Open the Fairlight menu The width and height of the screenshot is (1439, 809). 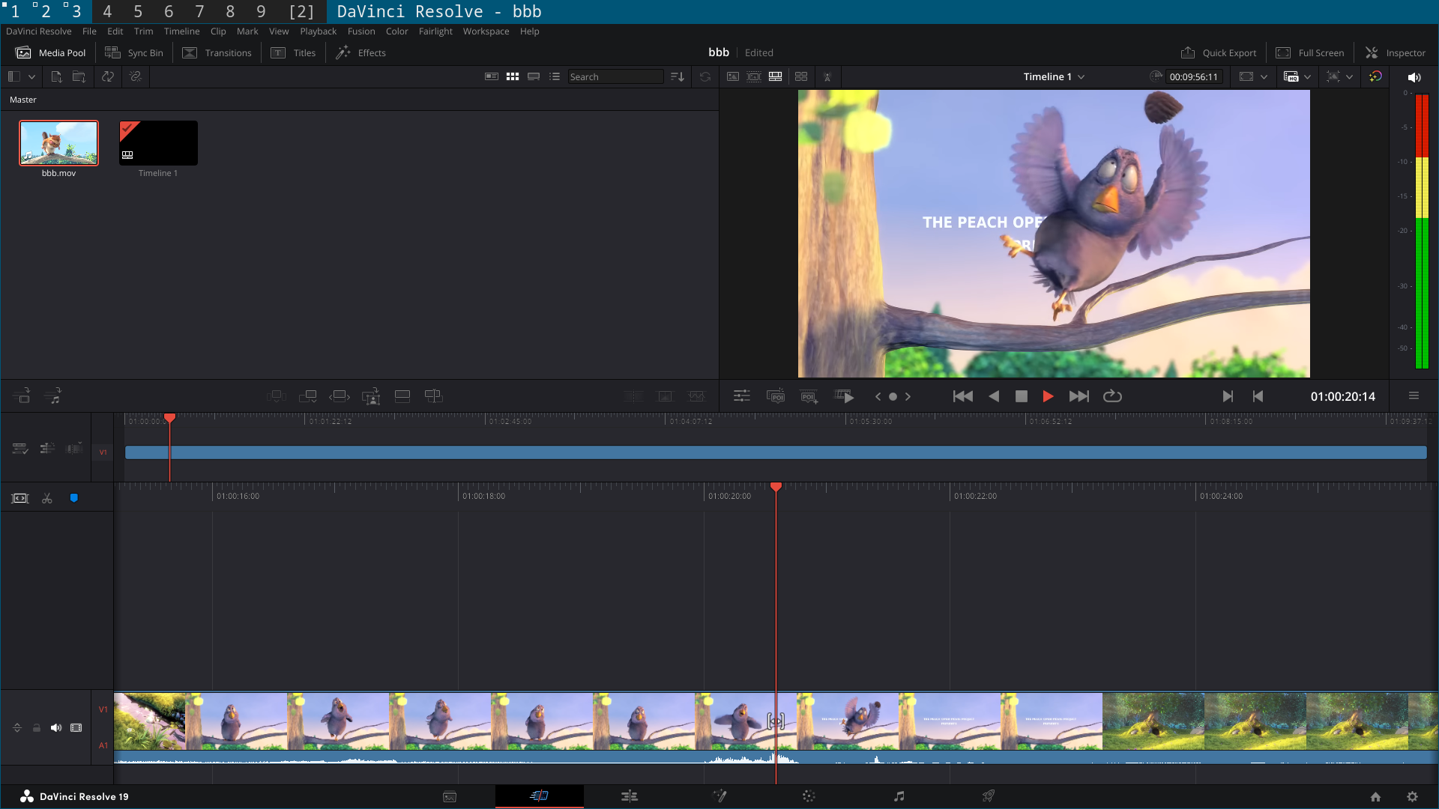[x=435, y=31]
